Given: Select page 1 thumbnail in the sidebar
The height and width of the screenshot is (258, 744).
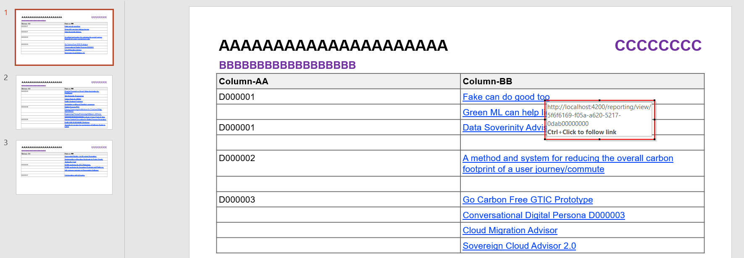Looking at the screenshot, I should tap(63, 37).
